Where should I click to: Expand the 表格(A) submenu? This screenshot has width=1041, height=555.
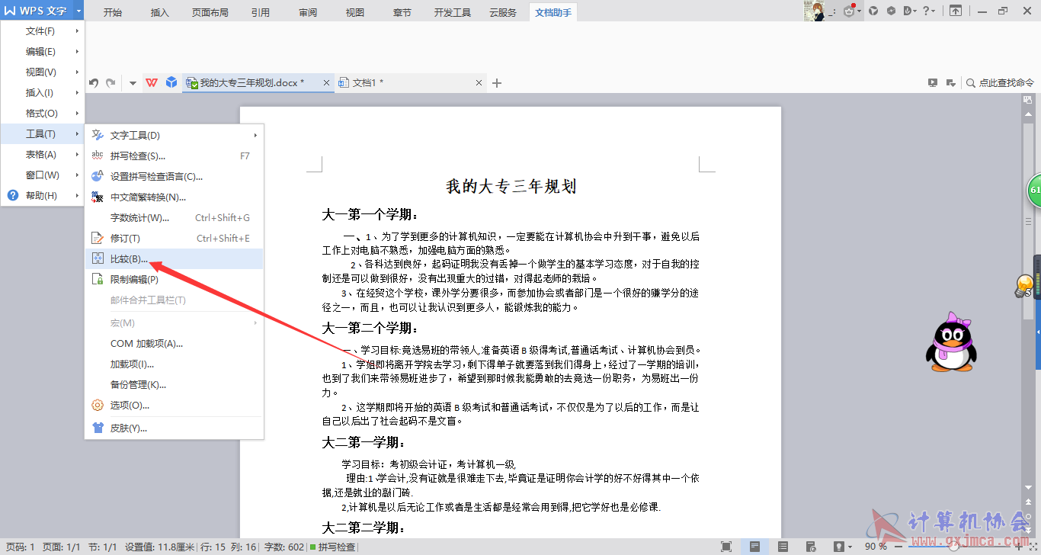coord(43,155)
